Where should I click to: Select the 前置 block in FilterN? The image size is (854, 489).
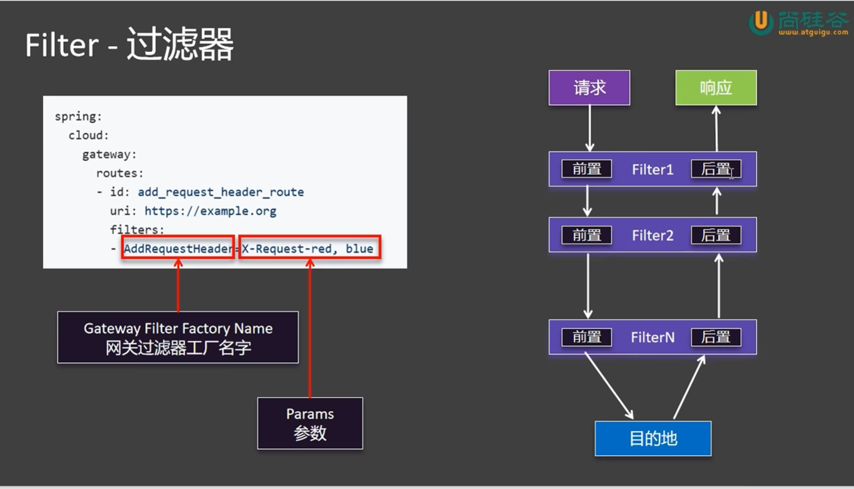coord(586,337)
